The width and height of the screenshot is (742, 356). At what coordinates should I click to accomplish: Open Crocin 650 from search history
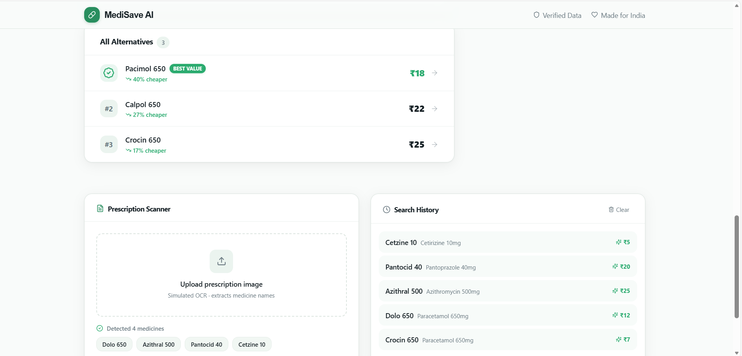pyautogui.click(x=508, y=340)
